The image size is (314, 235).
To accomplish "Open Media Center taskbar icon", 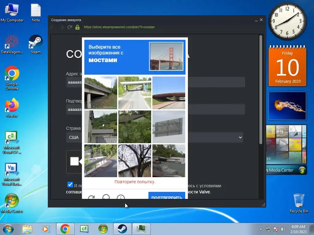I will point(103,229).
